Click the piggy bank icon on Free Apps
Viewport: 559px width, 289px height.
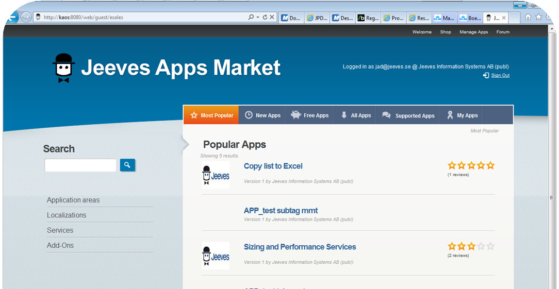coord(296,115)
